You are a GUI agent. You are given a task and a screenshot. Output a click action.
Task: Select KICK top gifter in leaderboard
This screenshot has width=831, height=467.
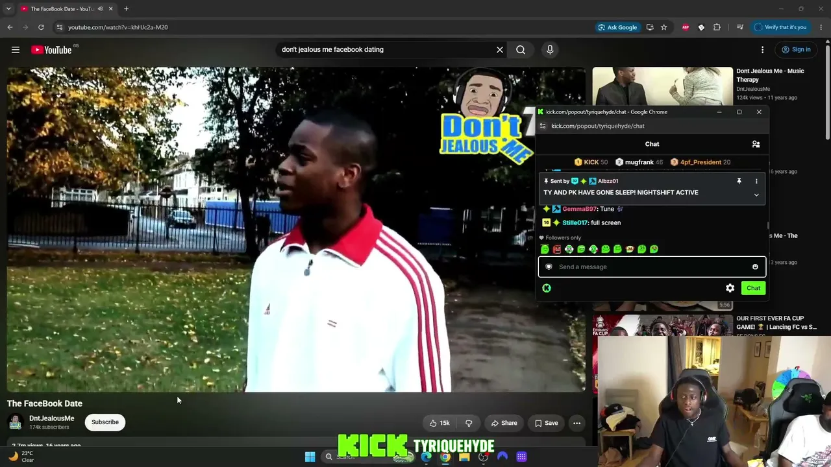(x=591, y=162)
